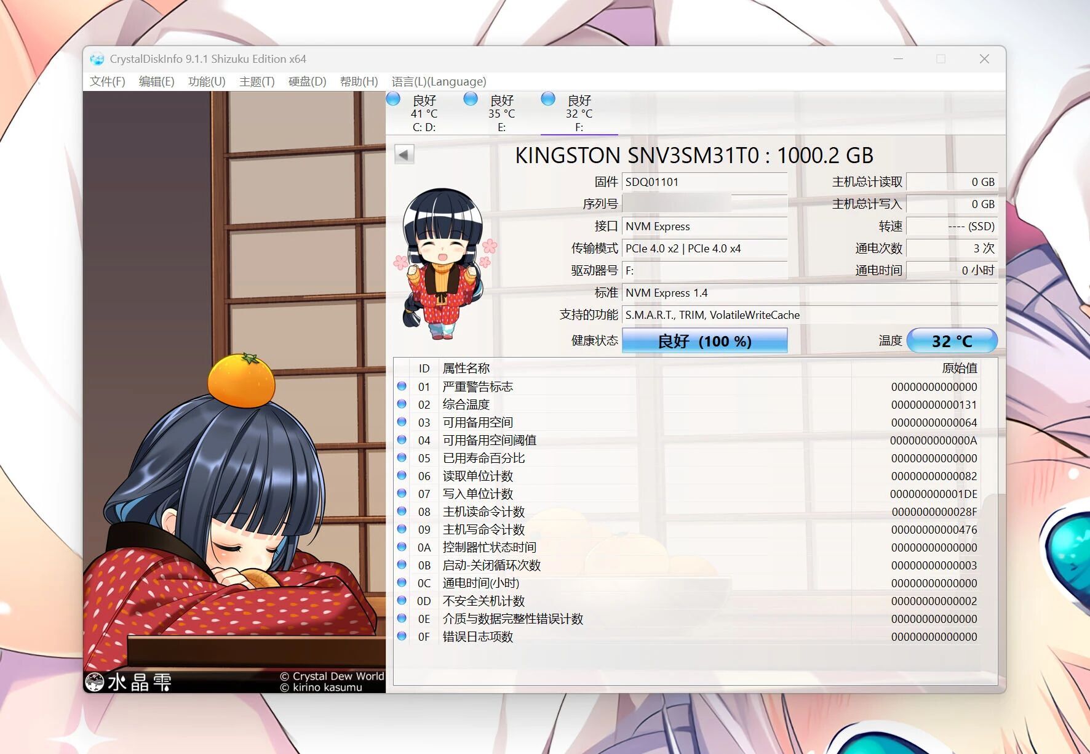Click the ID column header

pyautogui.click(x=424, y=368)
